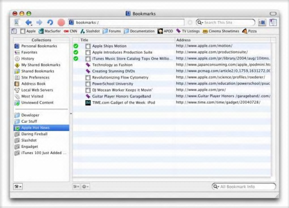The height and width of the screenshot is (208, 289).
Task: Open the Documentation folder on the bookmarks bar
Action: (139, 31)
